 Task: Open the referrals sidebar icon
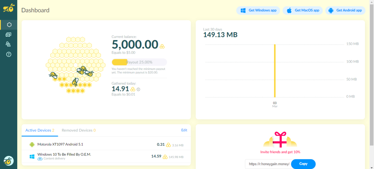click(x=9, y=44)
